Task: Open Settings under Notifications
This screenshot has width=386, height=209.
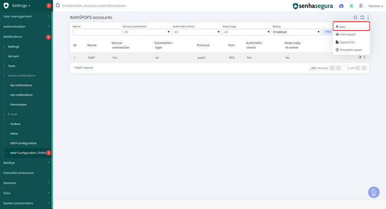Action: pos(13,46)
